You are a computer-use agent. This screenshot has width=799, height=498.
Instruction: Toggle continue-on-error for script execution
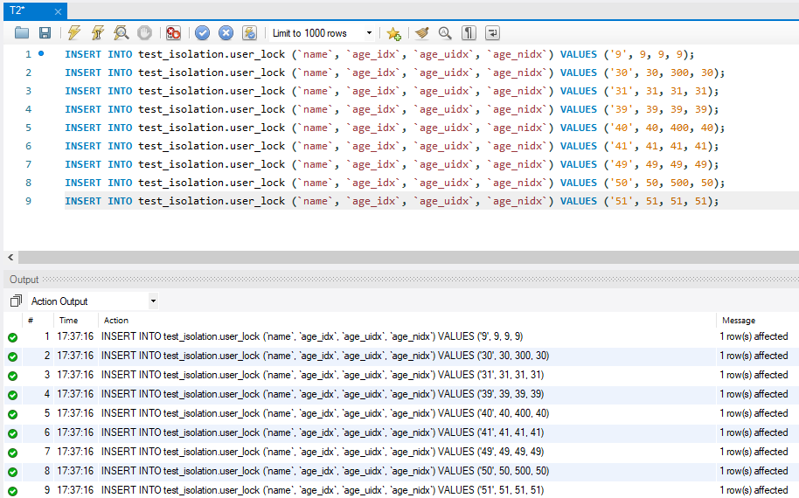[173, 33]
